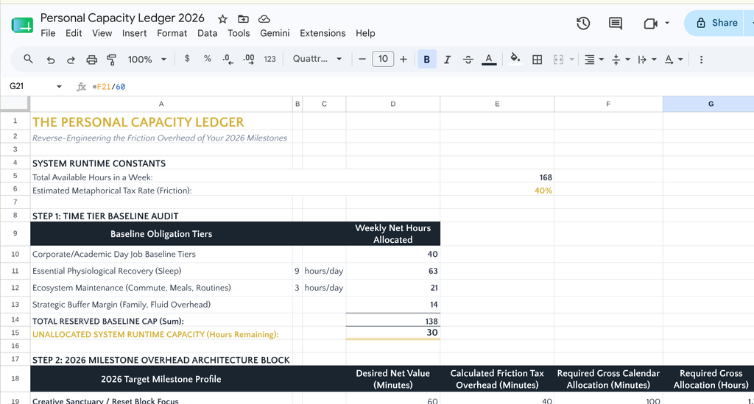Activate the paint format tool
Viewport: 754px width, 404px height.
pos(112,60)
